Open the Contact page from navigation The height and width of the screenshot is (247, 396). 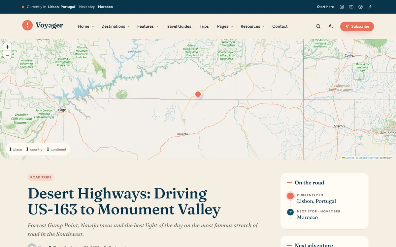tap(280, 26)
